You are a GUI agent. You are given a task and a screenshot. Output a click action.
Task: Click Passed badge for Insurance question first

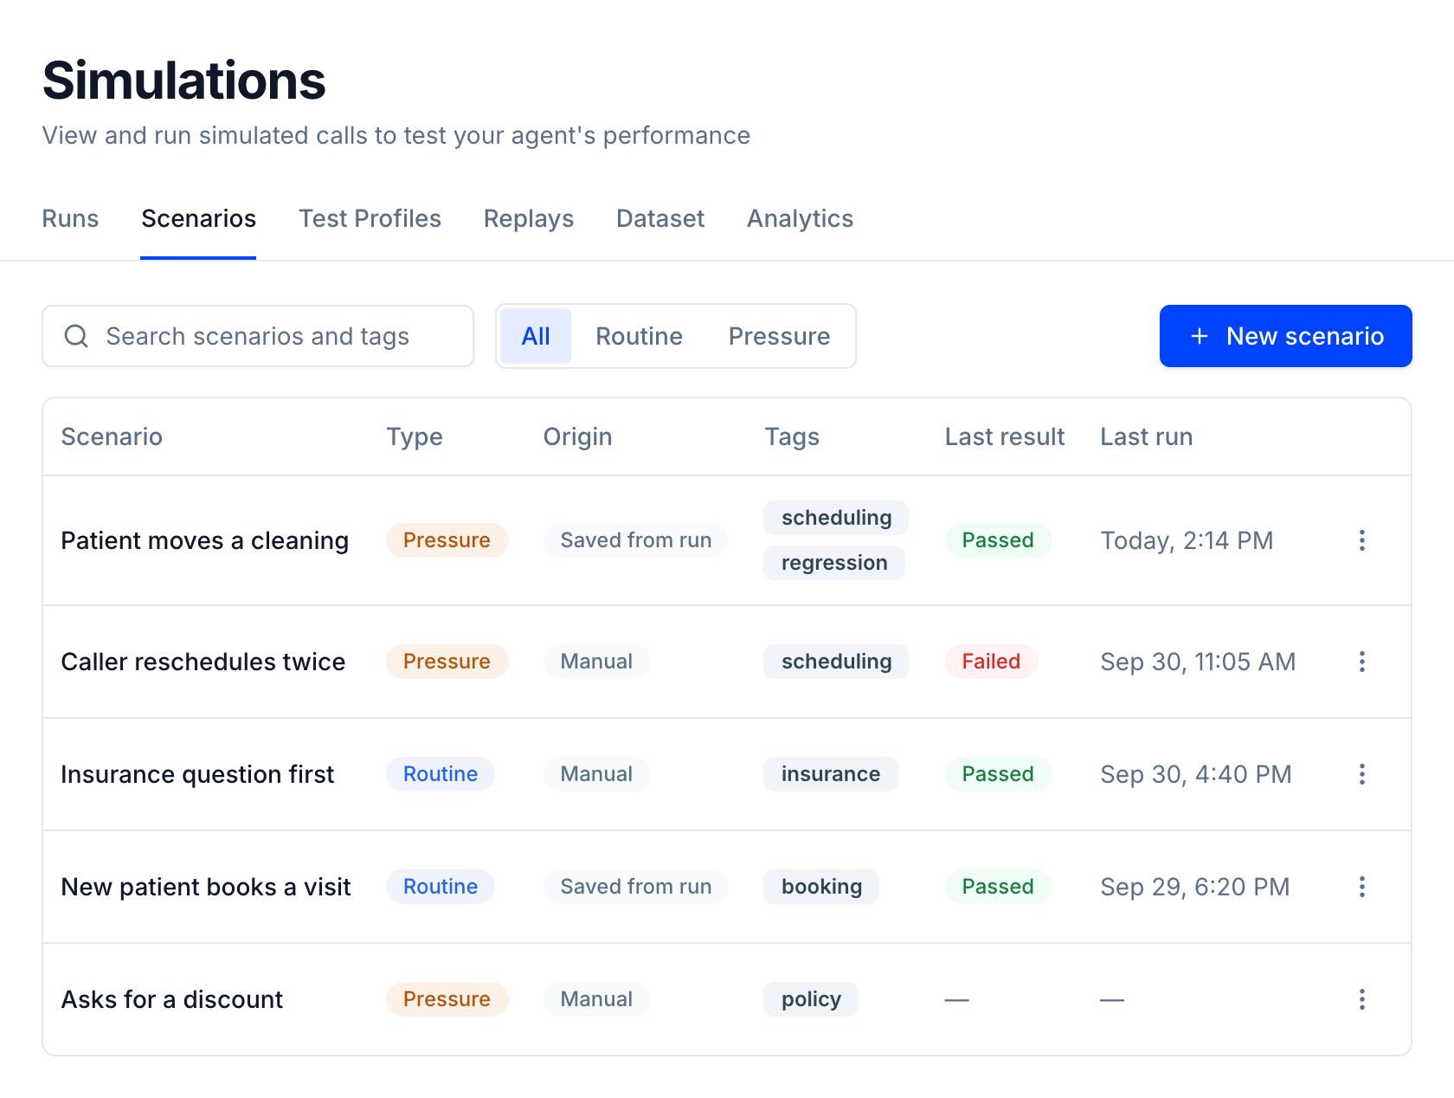[998, 774]
